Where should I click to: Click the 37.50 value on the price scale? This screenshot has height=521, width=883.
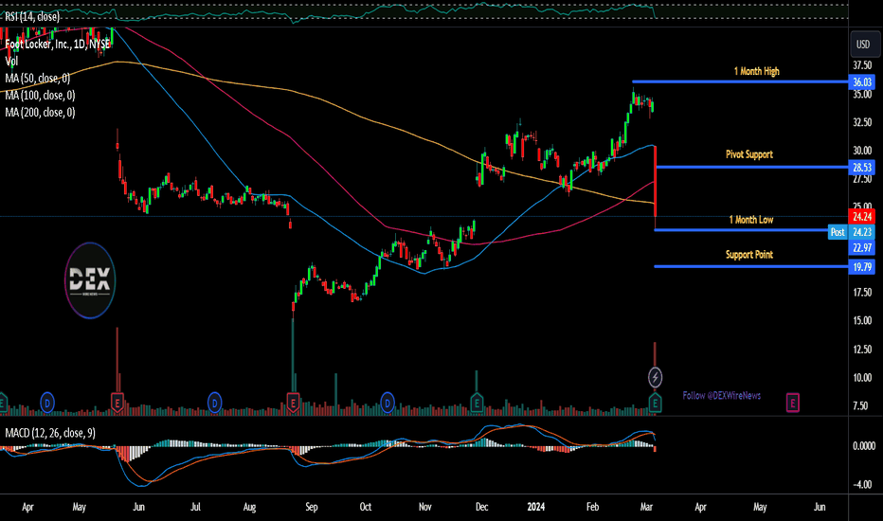[x=862, y=65]
